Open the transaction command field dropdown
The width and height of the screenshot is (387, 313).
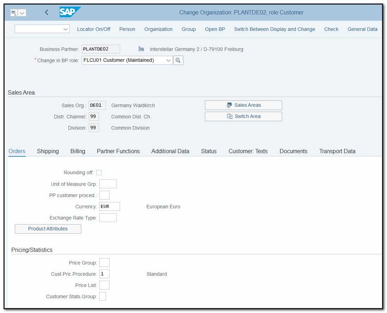(65, 29)
